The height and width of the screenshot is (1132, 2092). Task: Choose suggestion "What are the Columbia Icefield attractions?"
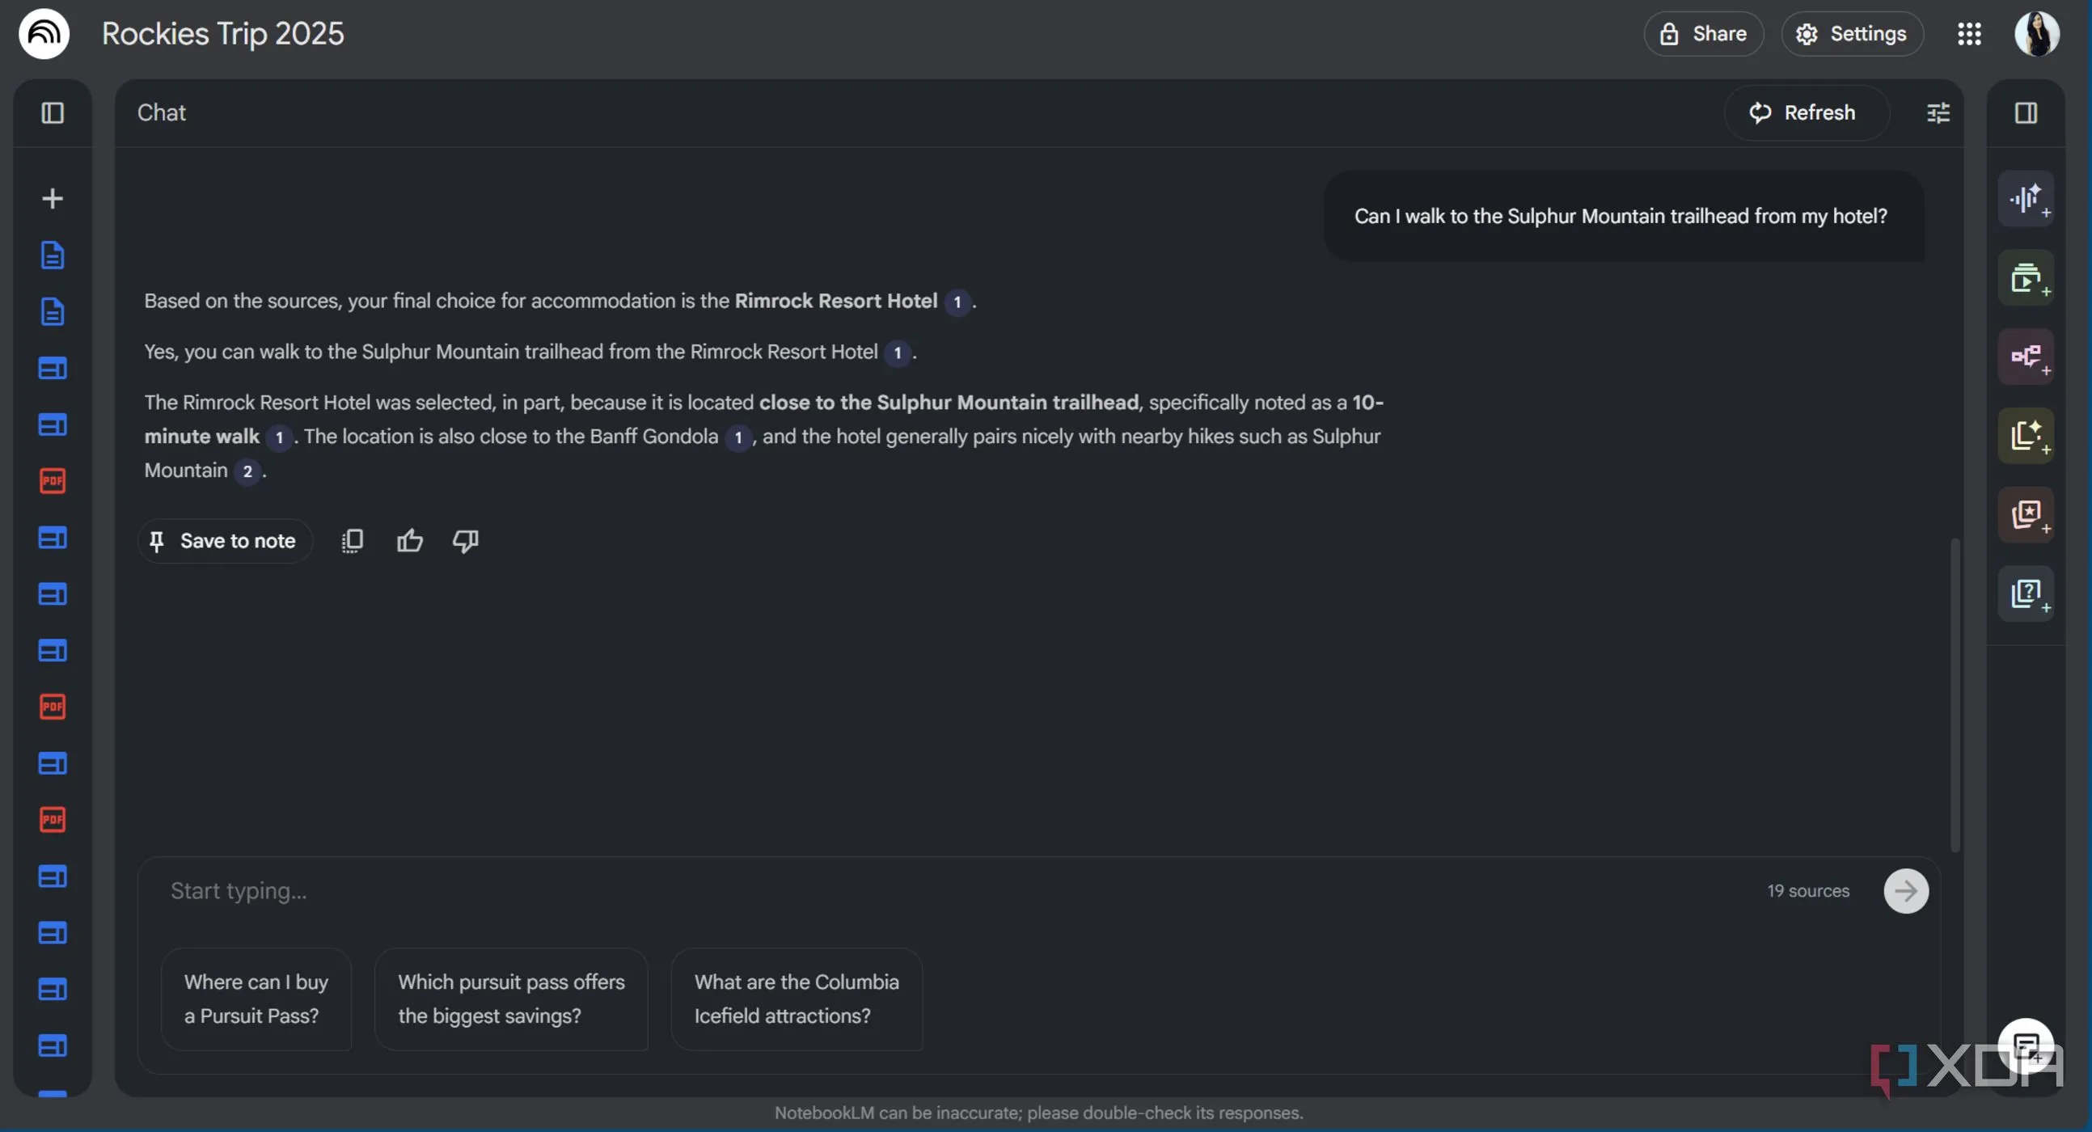(x=796, y=999)
